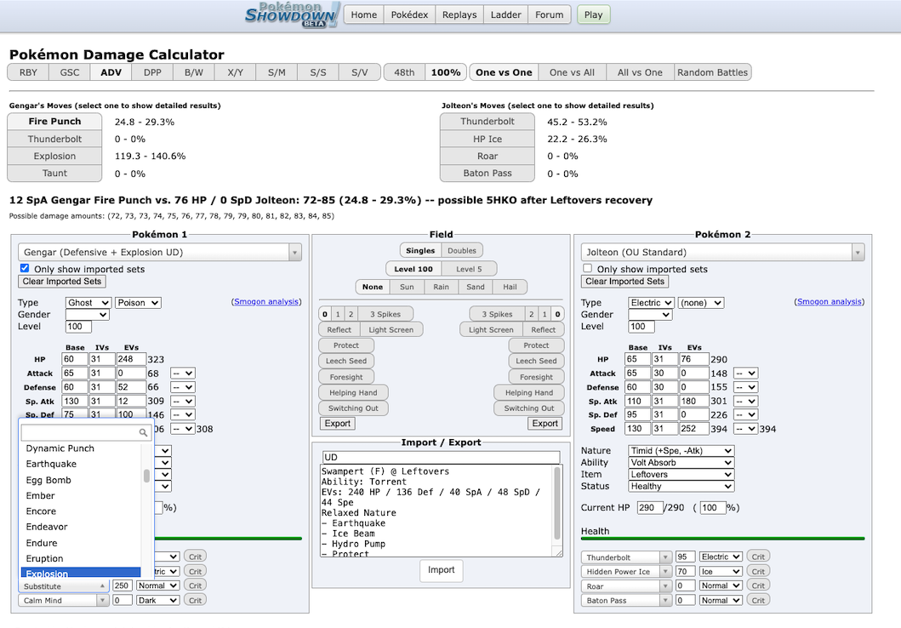Open Jolteon Nature dropdown Timid
The width and height of the screenshot is (901, 628).
(681, 451)
